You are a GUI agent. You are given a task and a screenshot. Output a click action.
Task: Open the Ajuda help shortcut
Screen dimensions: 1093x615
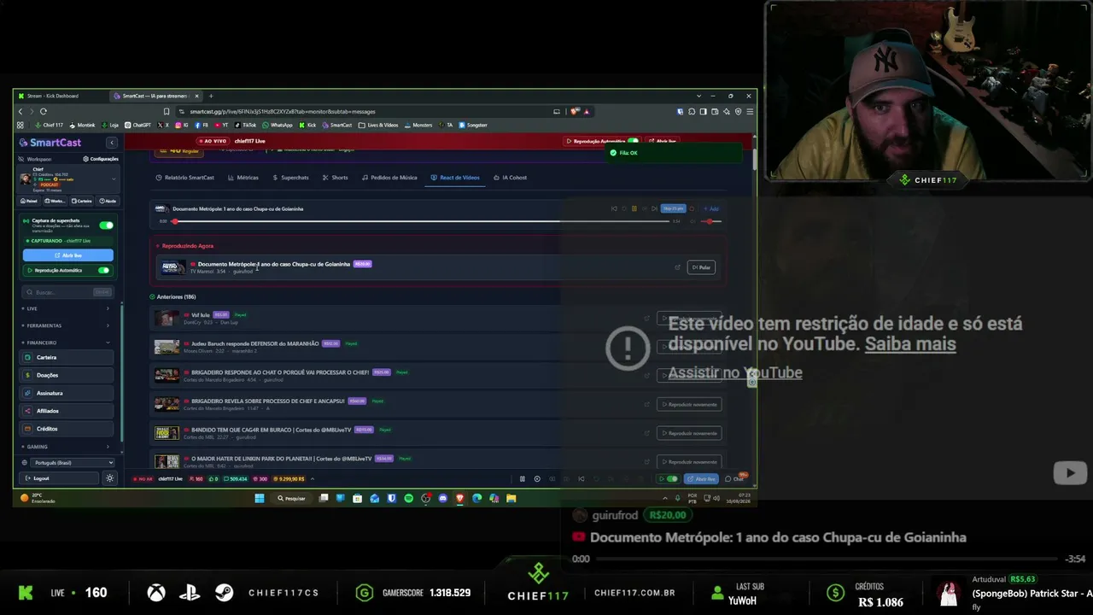click(x=108, y=201)
